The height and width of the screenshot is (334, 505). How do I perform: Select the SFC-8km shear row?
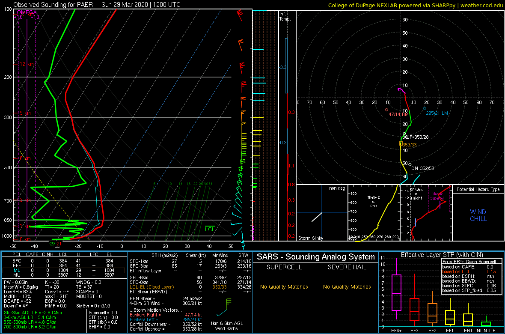190,282
